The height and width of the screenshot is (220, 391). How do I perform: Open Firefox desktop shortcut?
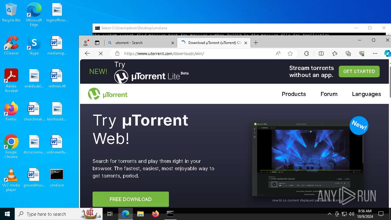(x=11, y=112)
